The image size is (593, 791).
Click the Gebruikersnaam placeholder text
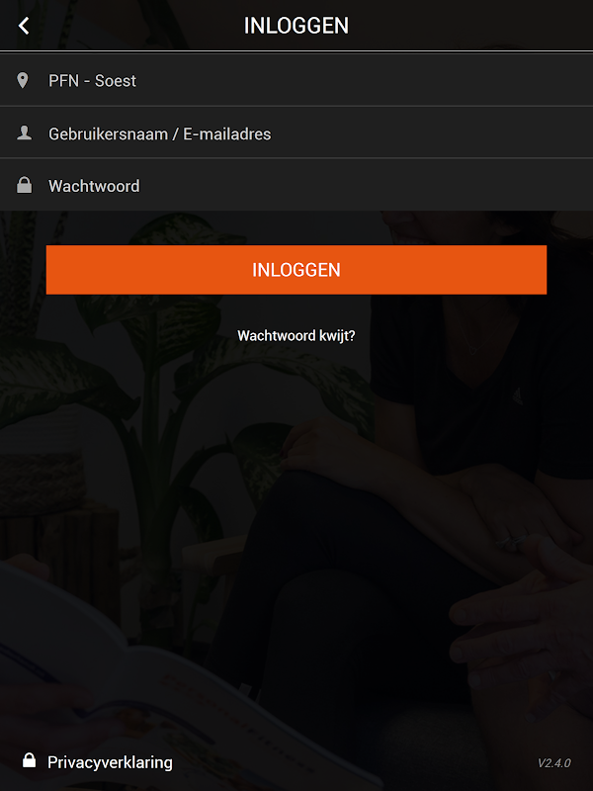tap(160, 134)
